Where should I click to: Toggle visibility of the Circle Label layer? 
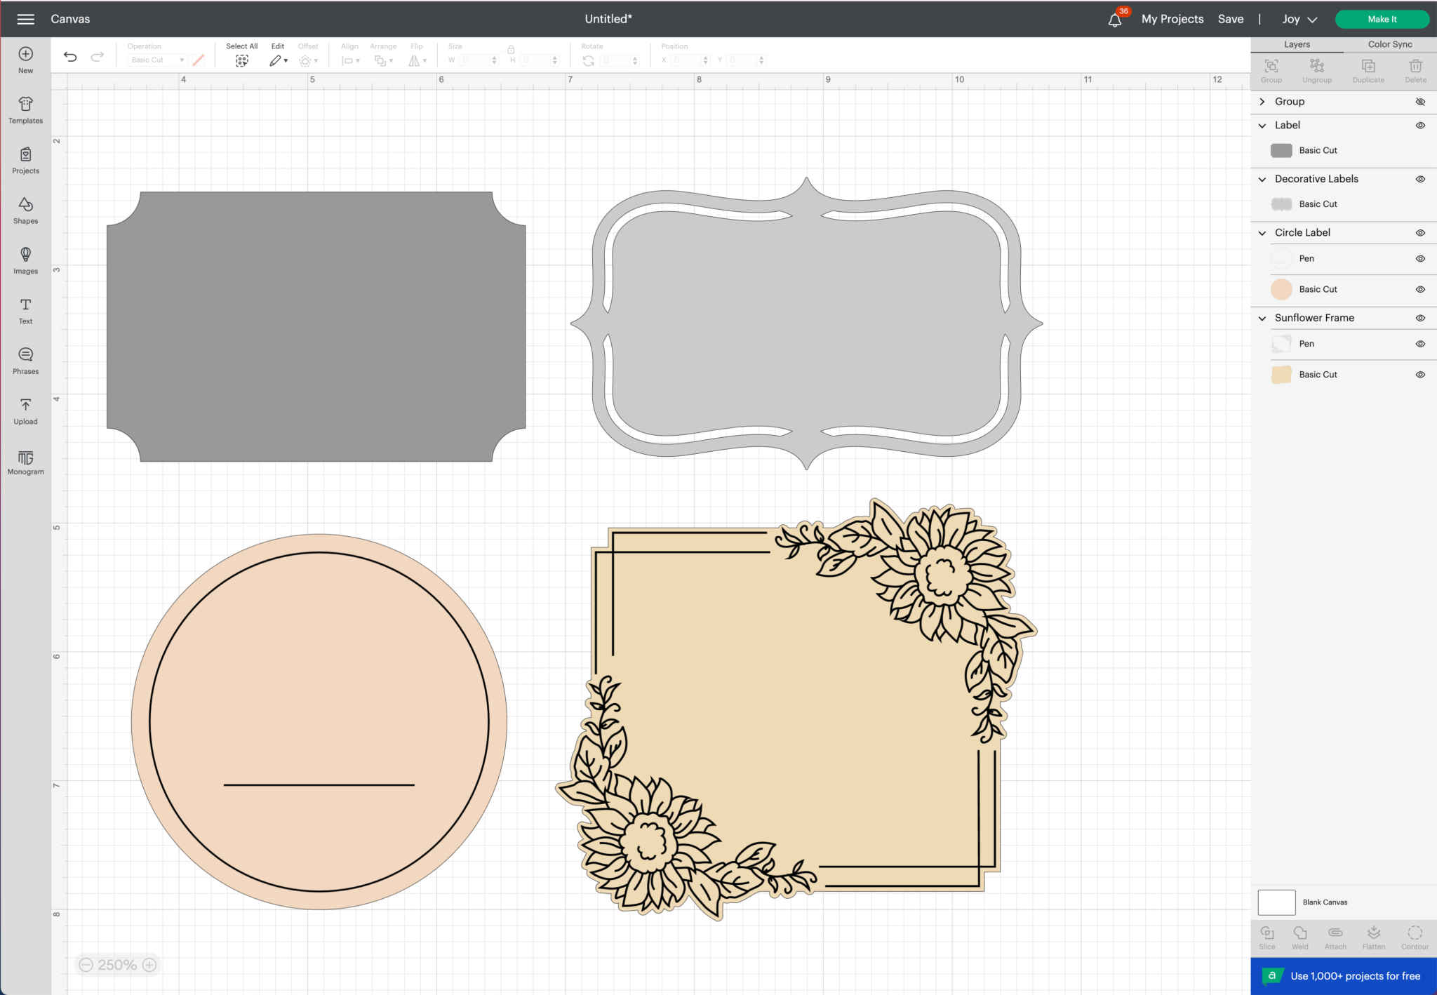1420,232
